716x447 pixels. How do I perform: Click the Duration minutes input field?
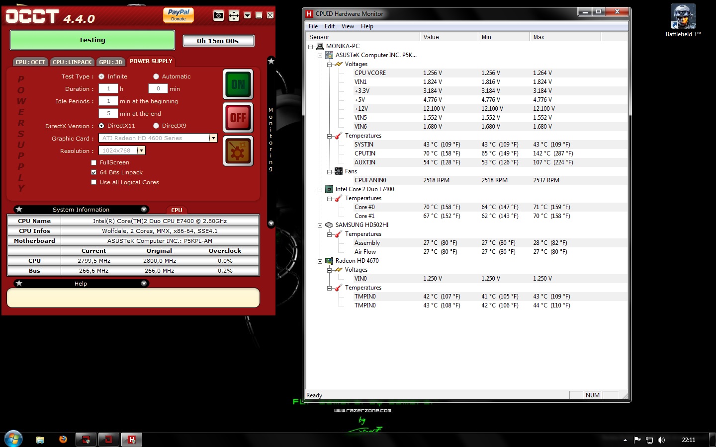(x=158, y=89)
